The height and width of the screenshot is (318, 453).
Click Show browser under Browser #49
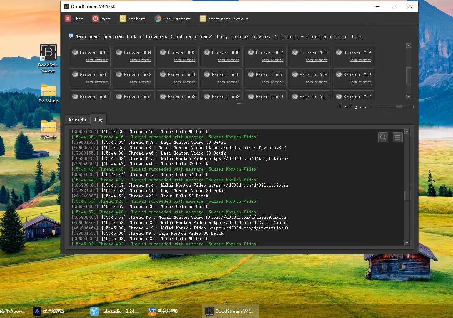click(x=360, y=82)
